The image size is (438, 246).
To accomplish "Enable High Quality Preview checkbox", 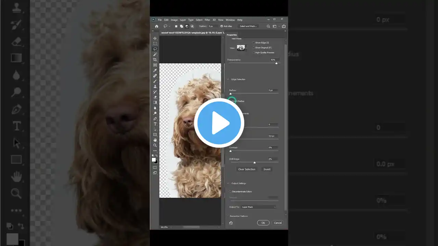I will coord(254,53).
